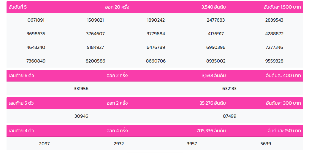This screenshot has height=153, width=309.
Task: Click number 2839543
Action: point(274,20)
